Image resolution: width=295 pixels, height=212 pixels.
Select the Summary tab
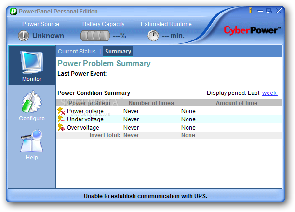coord(118,52)
